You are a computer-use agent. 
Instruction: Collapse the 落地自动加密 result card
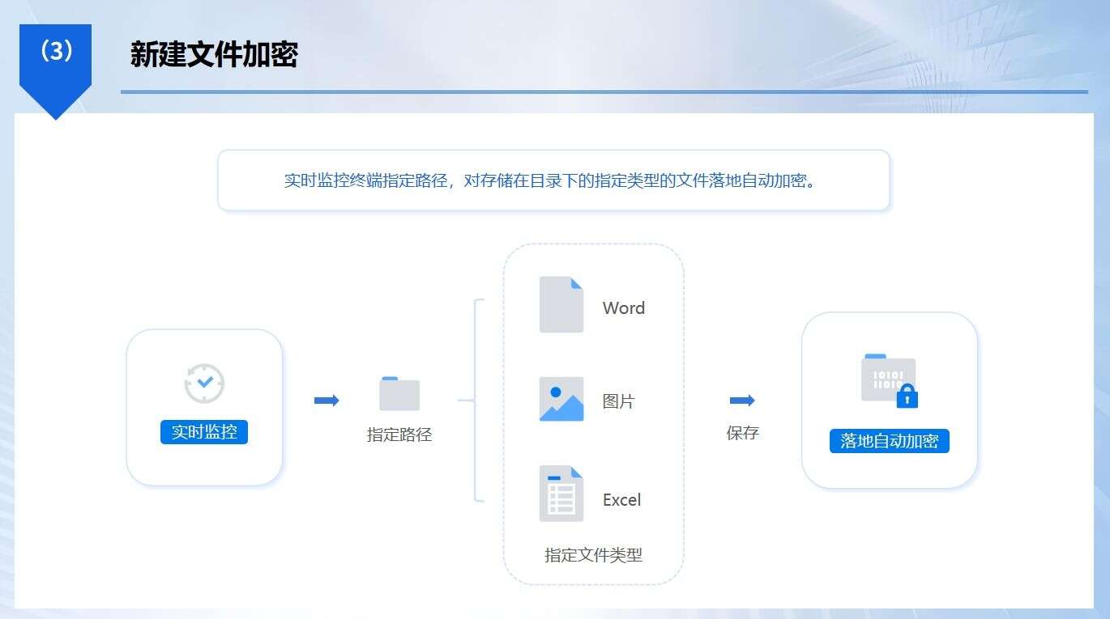(889, 399)
